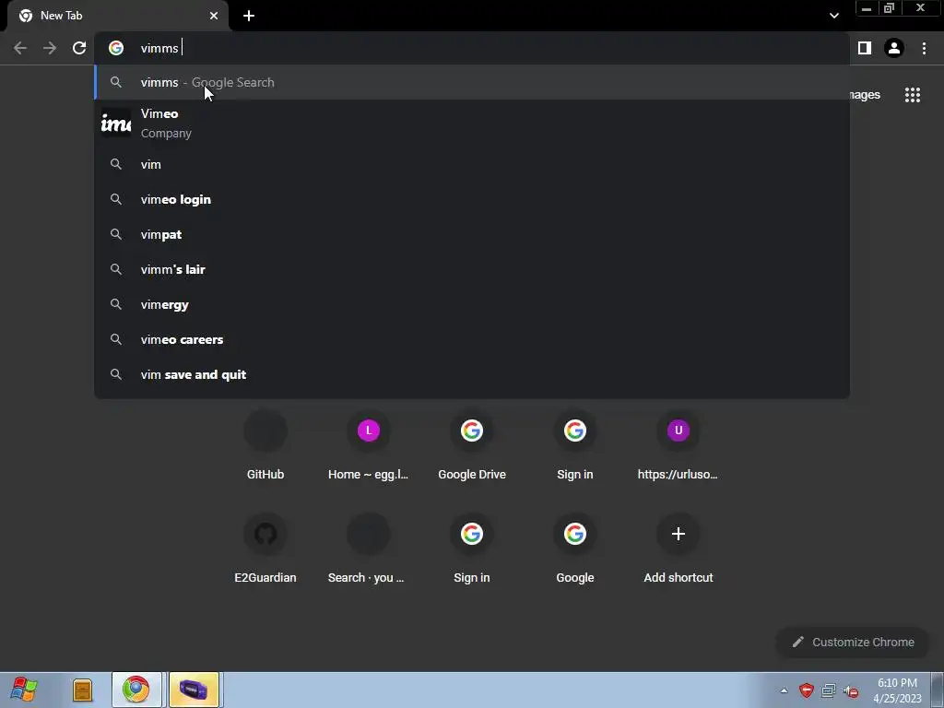Open the profile avatar menu

pyautogui.click(x=894, y=48)
